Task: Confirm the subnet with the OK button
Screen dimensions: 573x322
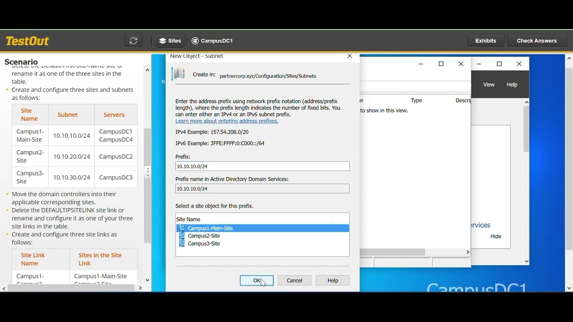Action: 257,280
